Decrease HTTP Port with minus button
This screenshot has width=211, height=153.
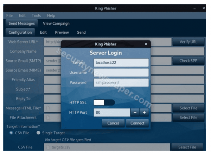(x=135, y=112)
